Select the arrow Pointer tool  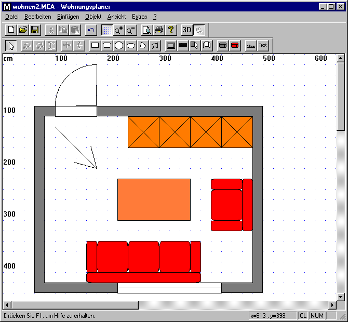click(x=11, y=46)
